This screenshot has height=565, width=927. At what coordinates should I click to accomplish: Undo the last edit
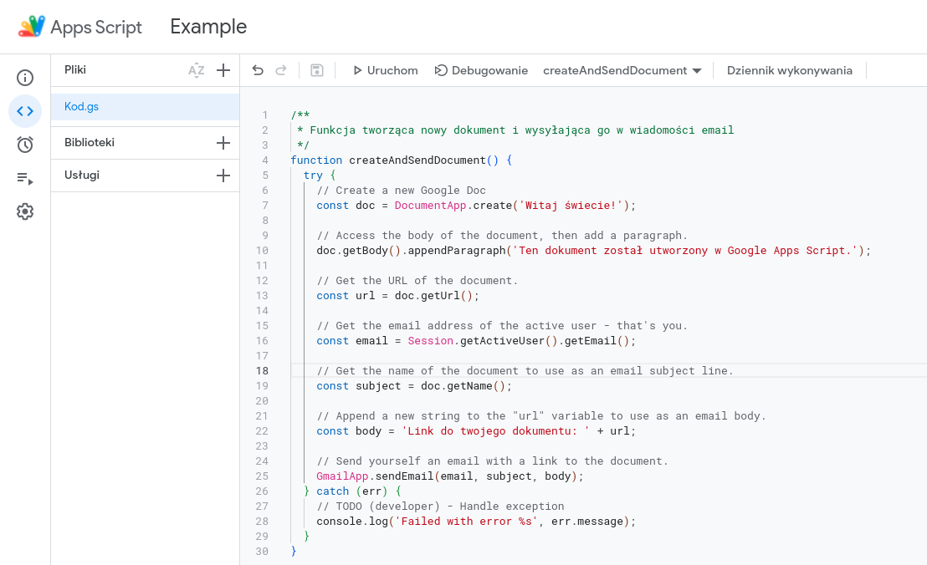coord(258,70)
